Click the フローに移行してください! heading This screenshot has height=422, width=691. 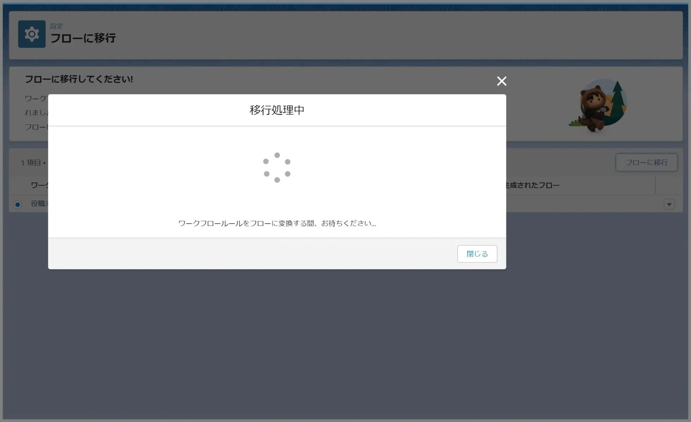pos(79,79)
